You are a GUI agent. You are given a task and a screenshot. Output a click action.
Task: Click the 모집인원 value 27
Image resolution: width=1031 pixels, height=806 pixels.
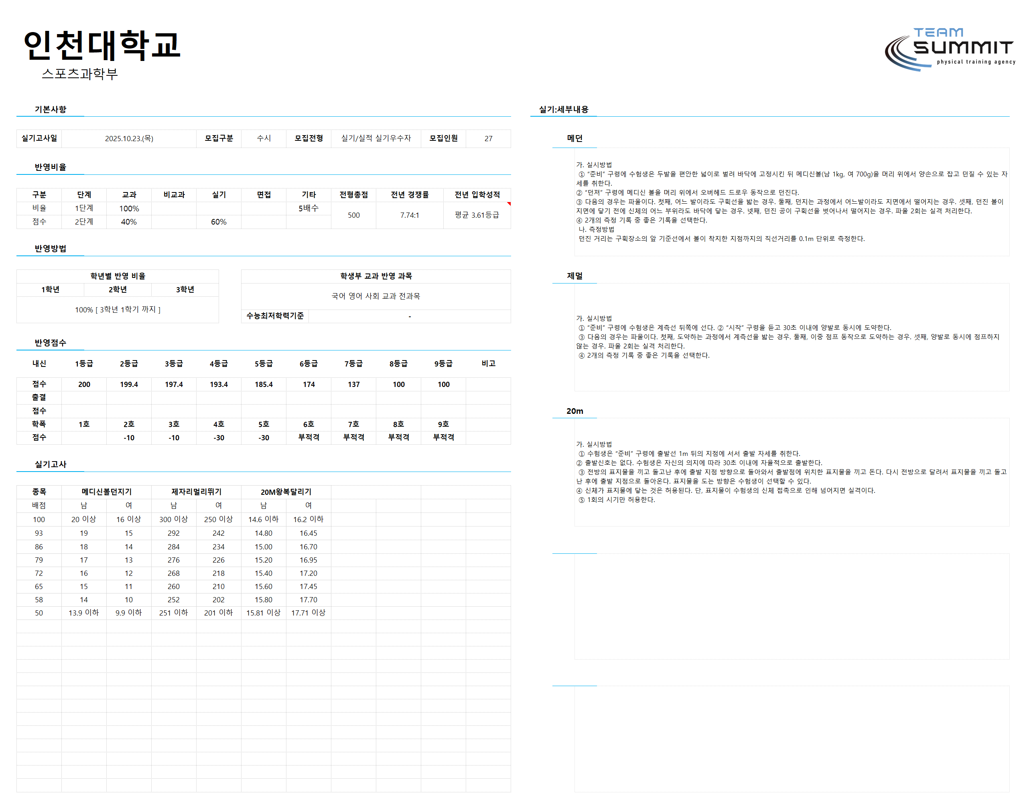489,138
